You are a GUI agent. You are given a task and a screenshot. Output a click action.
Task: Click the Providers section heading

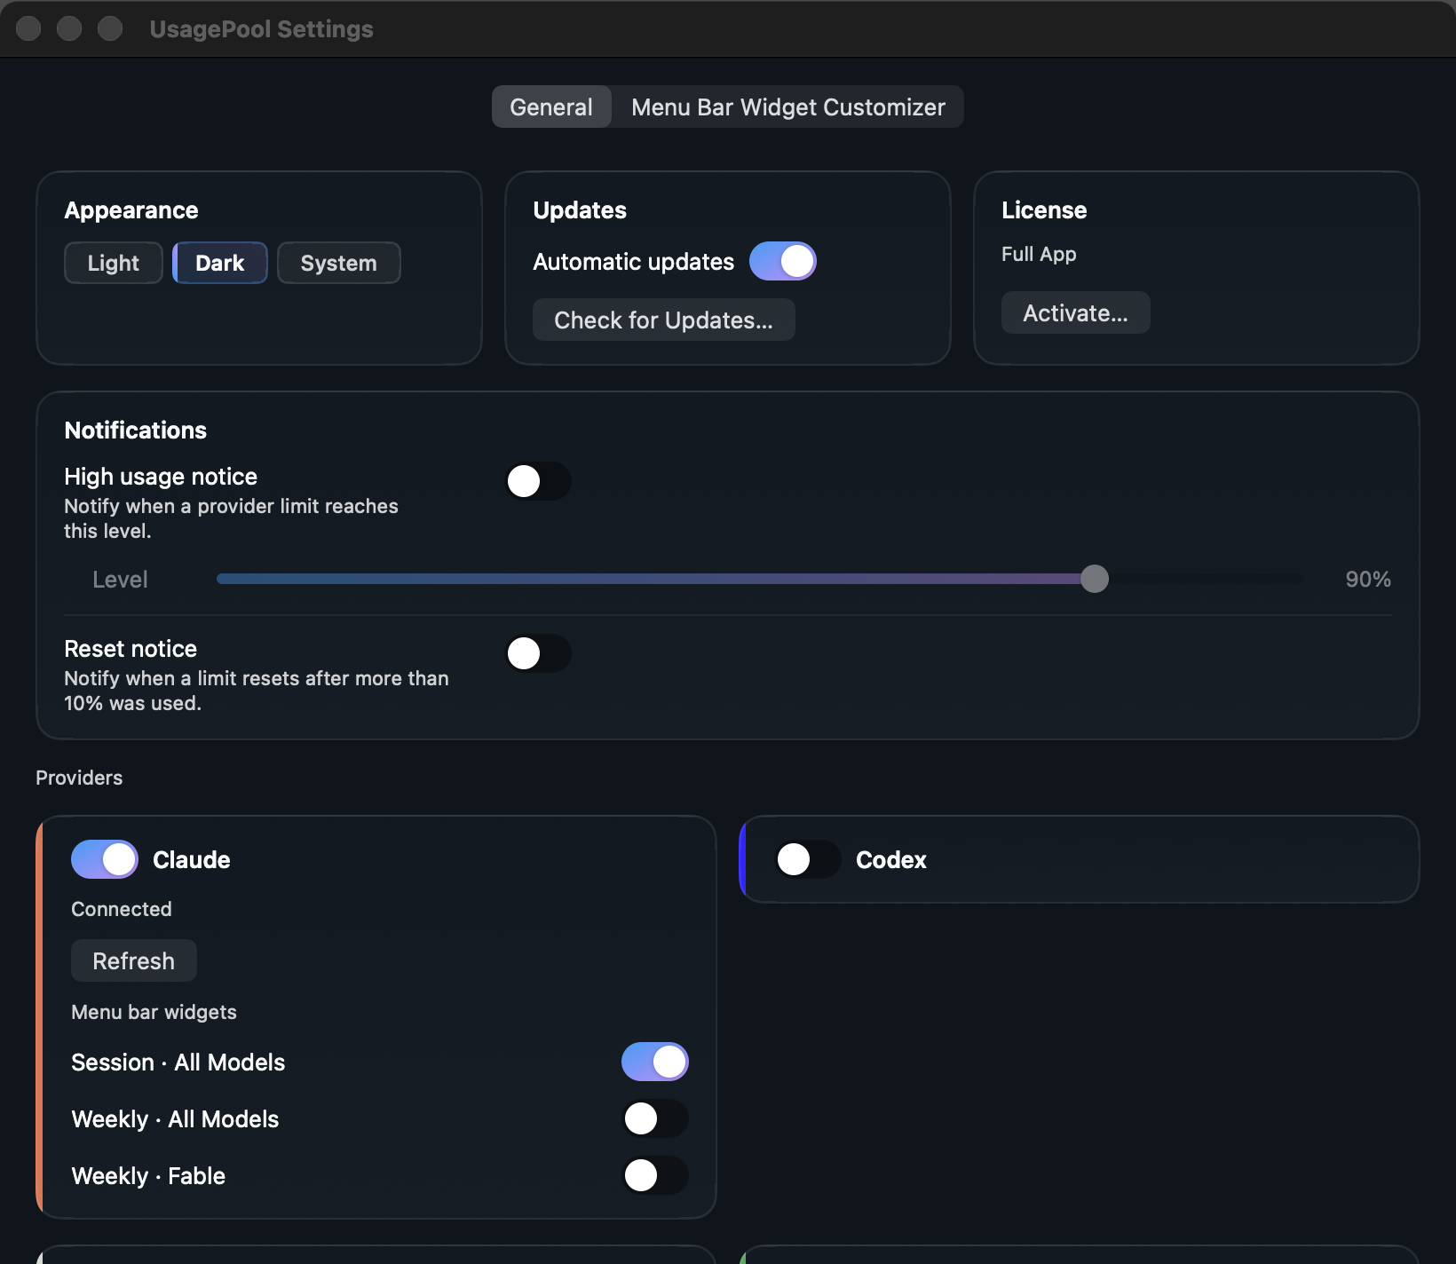tap(79, 778)
